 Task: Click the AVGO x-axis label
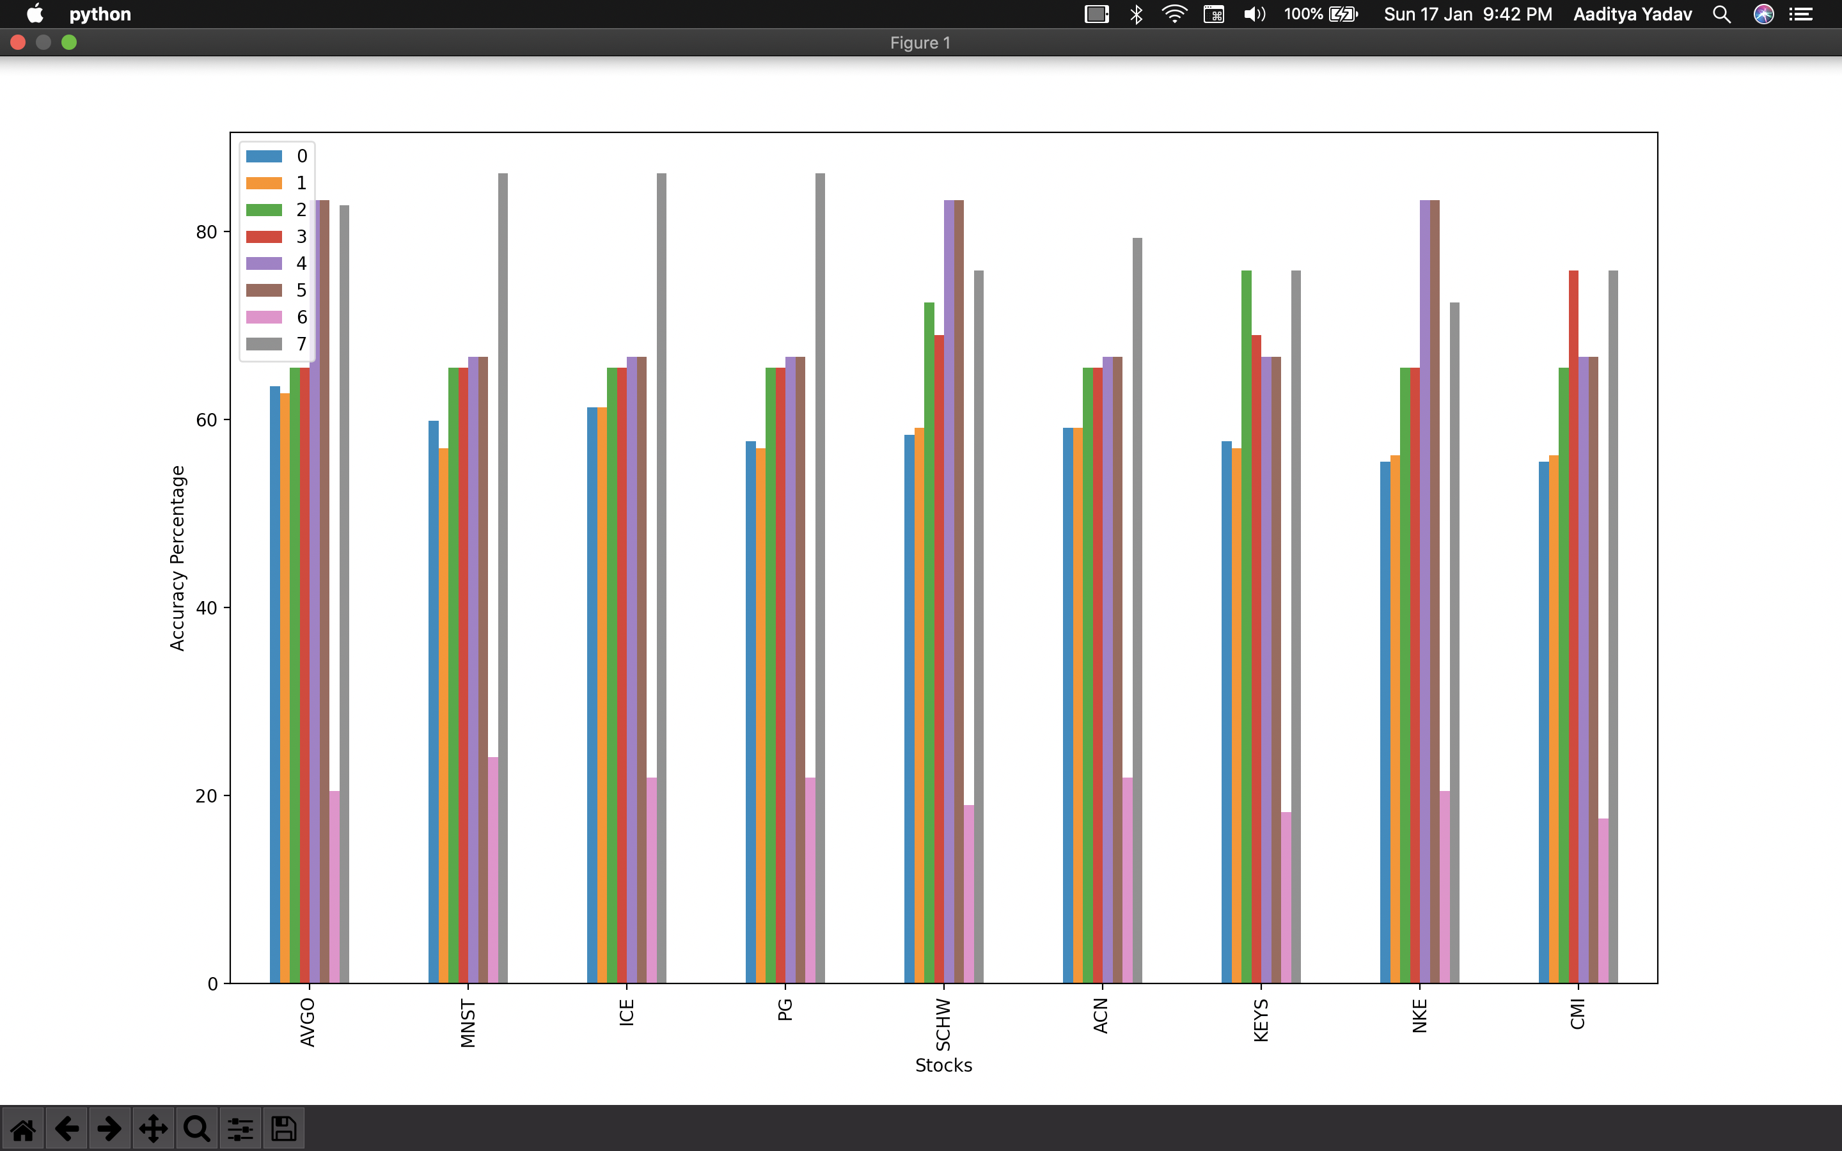(x=308, y=1022)
